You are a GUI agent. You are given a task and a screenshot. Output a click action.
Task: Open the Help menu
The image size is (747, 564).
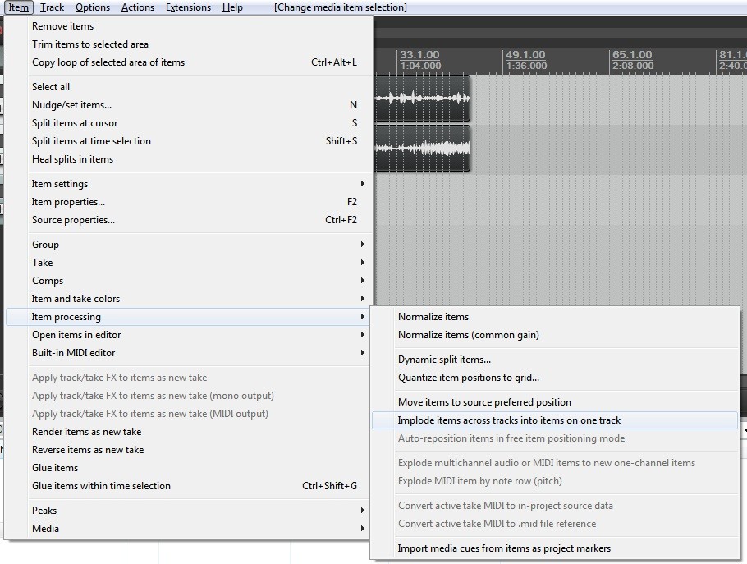tap(232, 7)
